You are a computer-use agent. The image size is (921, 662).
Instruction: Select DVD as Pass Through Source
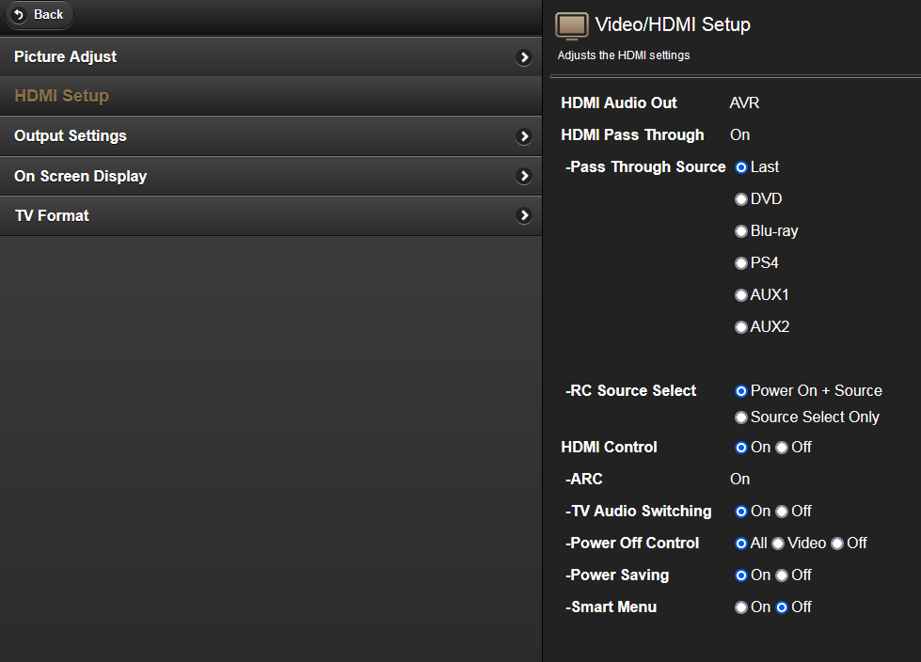741,199
